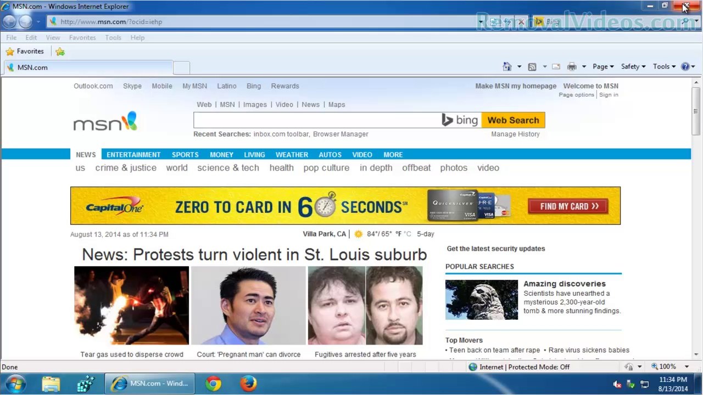Click the tear gas protest thumbnail
Viewport: 703px width, 395px height.
click(x=132, y=306)
